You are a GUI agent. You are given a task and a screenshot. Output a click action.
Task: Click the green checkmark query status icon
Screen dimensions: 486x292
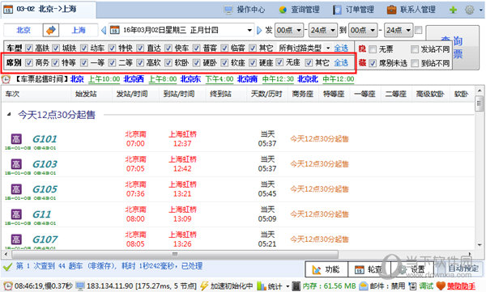(x=7, y=266)
